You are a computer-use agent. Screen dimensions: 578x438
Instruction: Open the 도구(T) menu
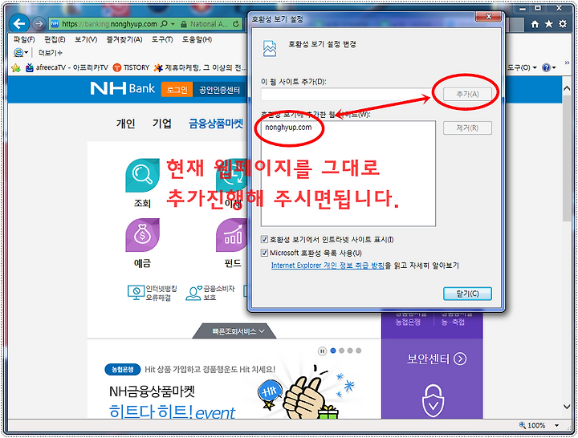pyautogui.click(x=162, y=39)
